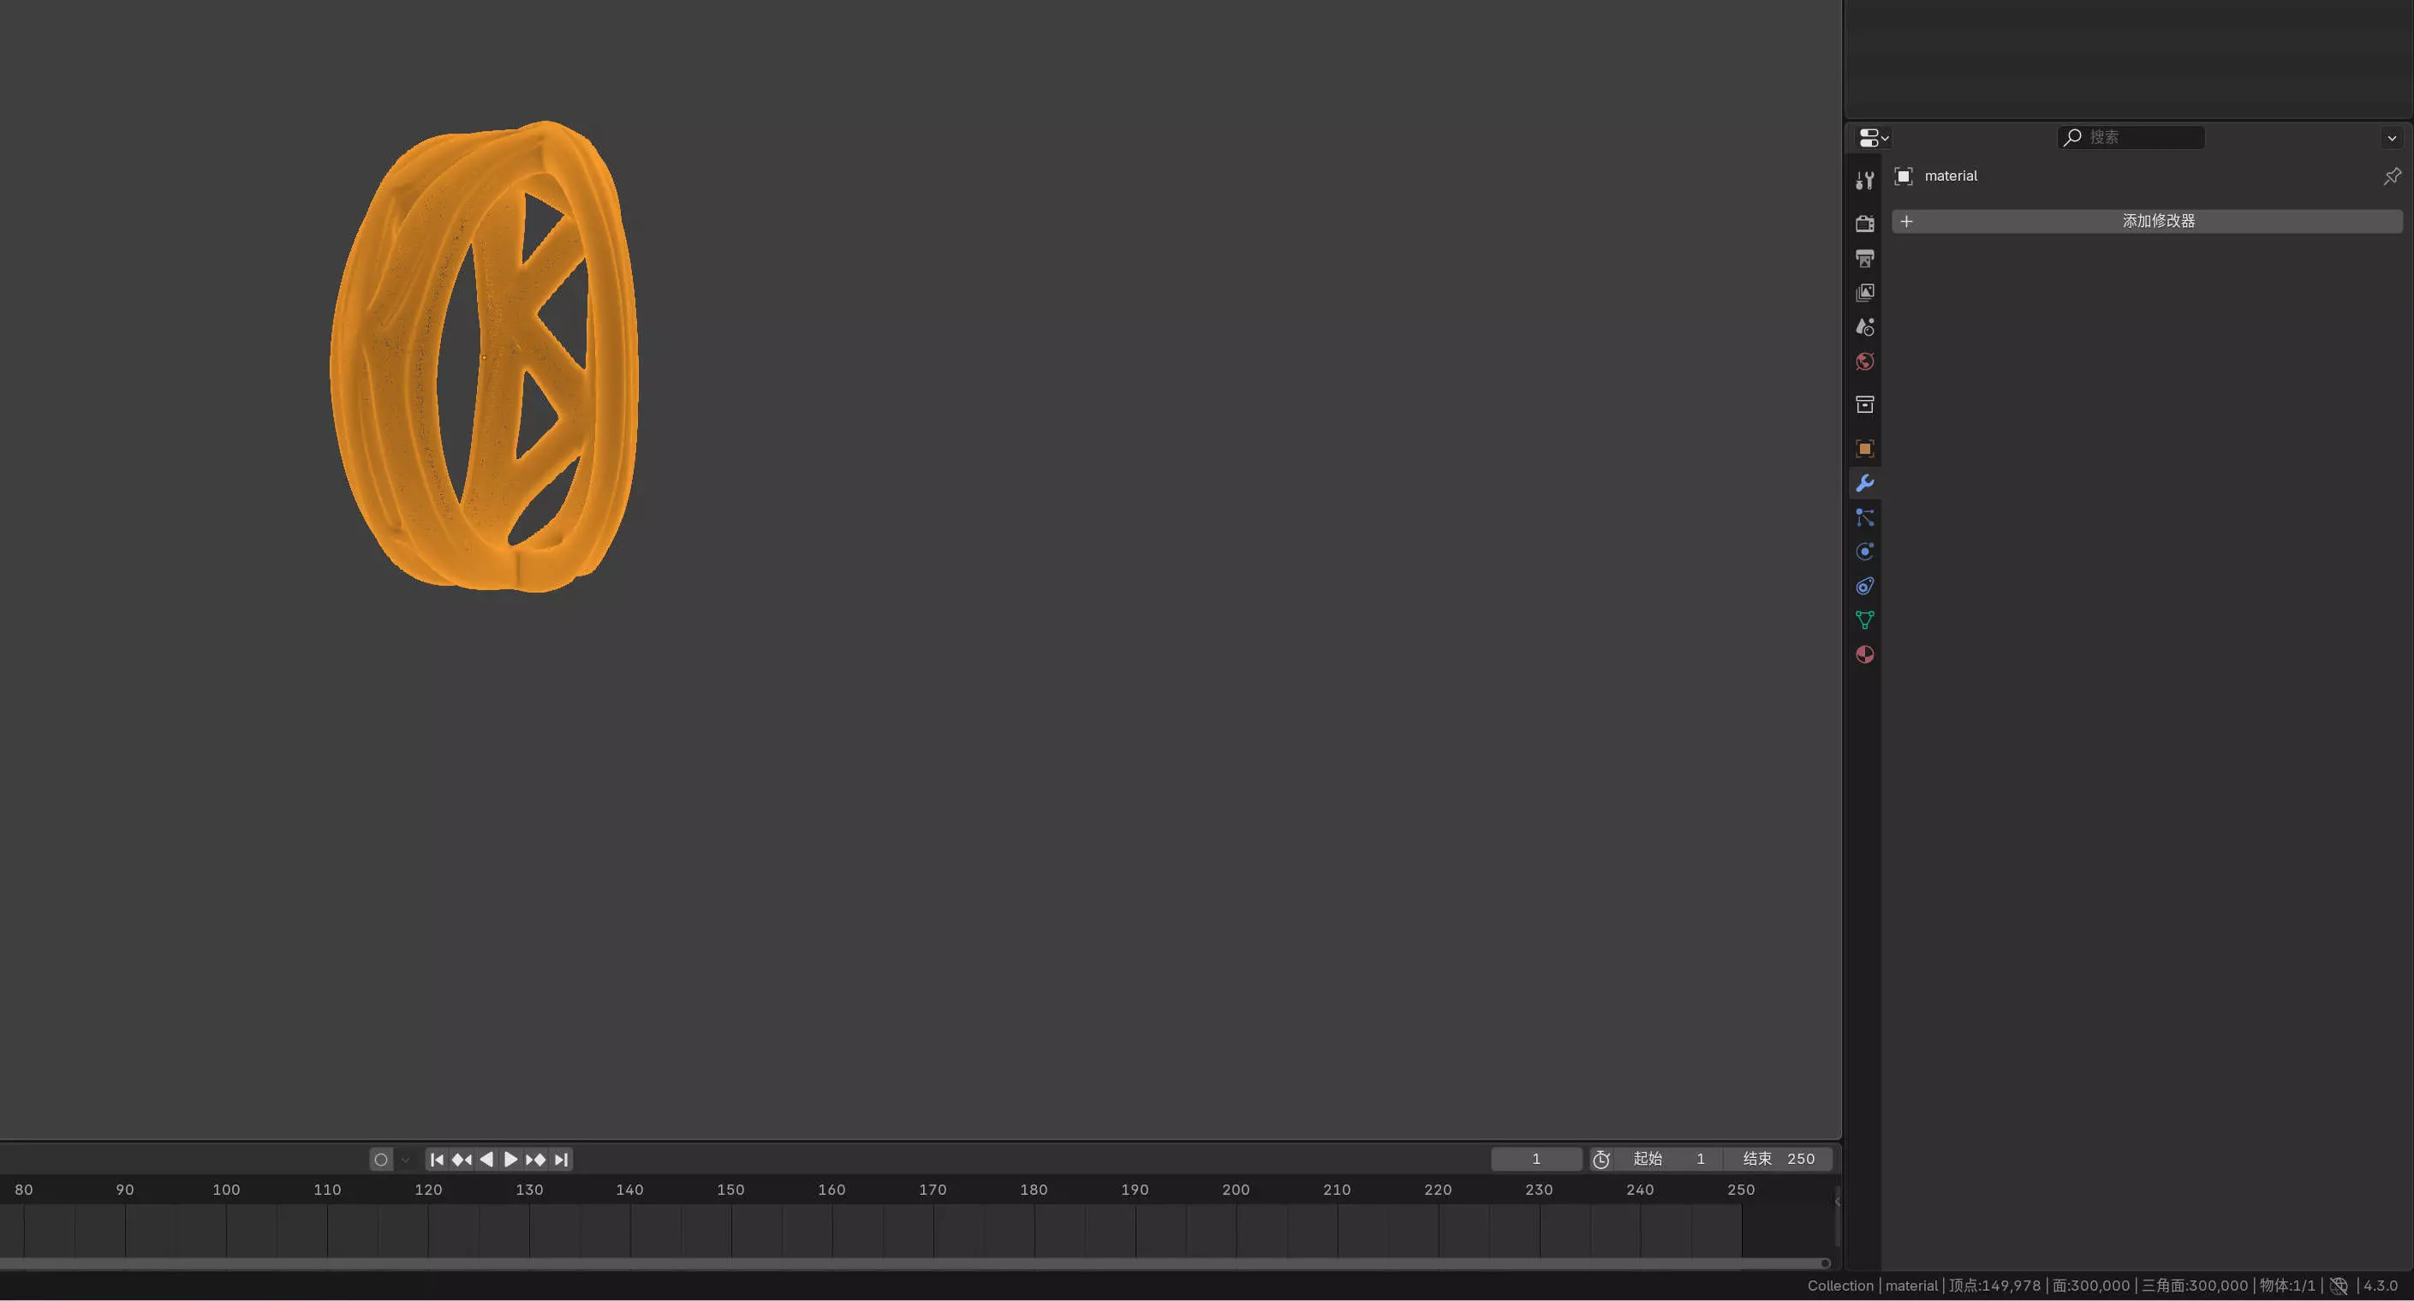Open the auto keyframing options dropdown
This screenshot has height=1301, width=2414.
(x=406, y=1161)
